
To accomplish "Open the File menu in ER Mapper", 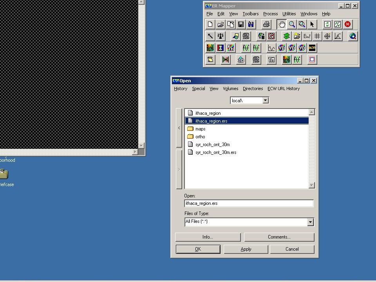I will coord(210,14).
